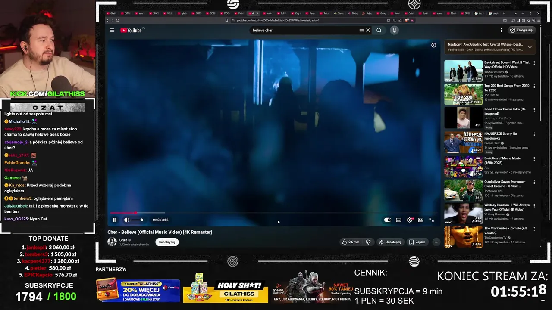Open options menu for NAJLEPSZE Strony video

[534, 134]
